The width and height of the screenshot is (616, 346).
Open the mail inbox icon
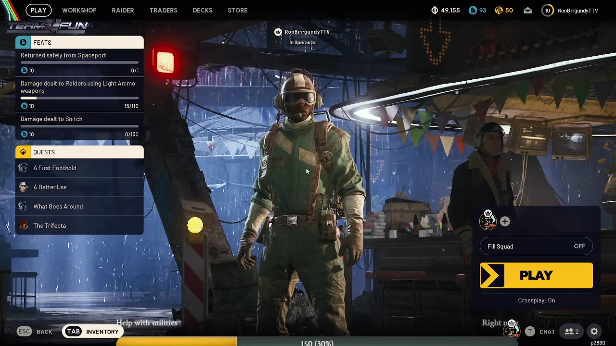(x=528, y=10)
